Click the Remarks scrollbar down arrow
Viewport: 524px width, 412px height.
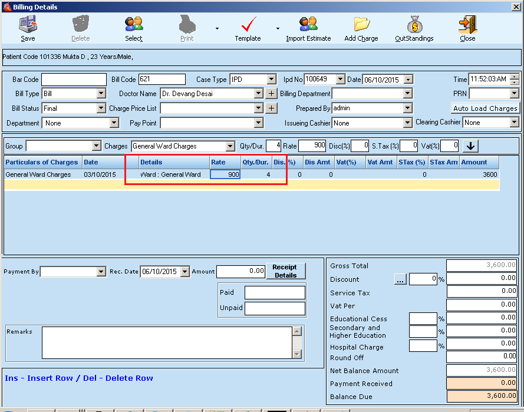(297, 354)
